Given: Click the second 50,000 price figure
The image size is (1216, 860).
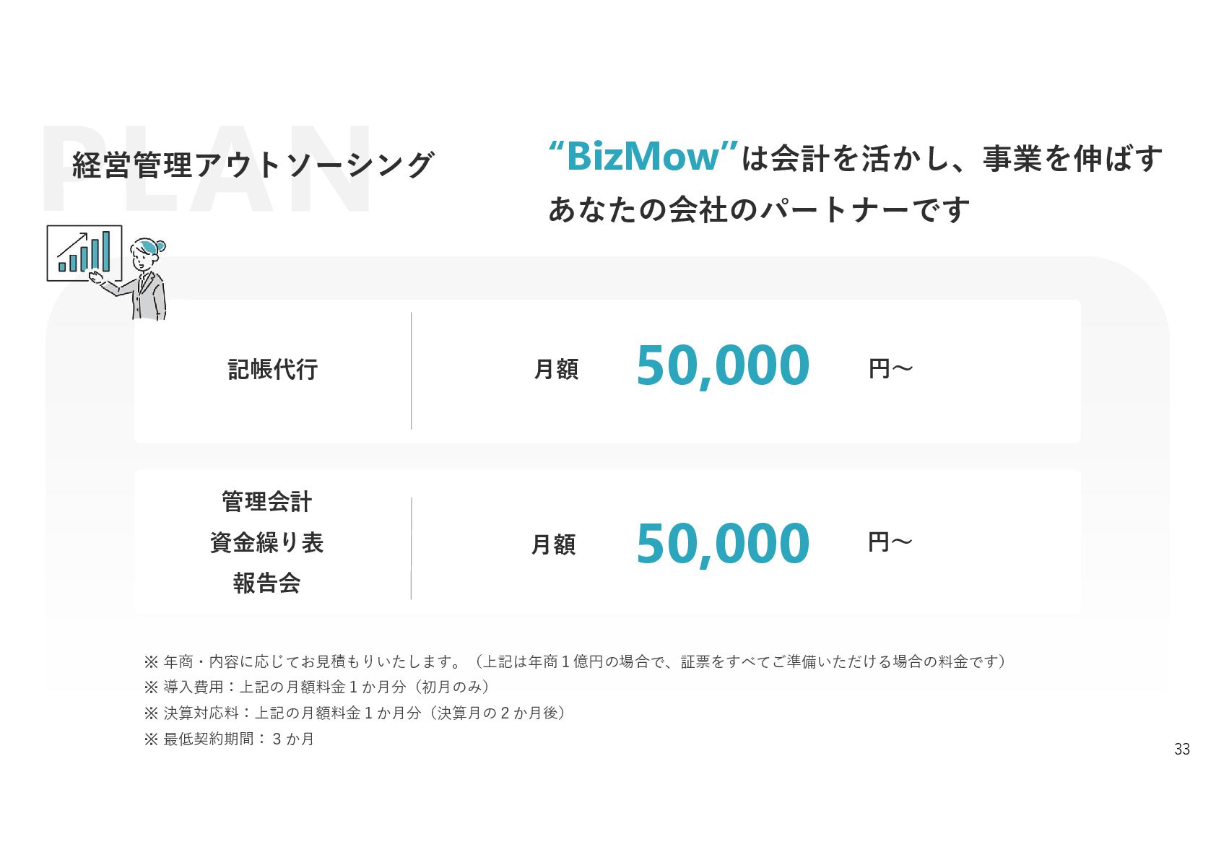Looking at the screenshot, I should [x=723, y=544].
